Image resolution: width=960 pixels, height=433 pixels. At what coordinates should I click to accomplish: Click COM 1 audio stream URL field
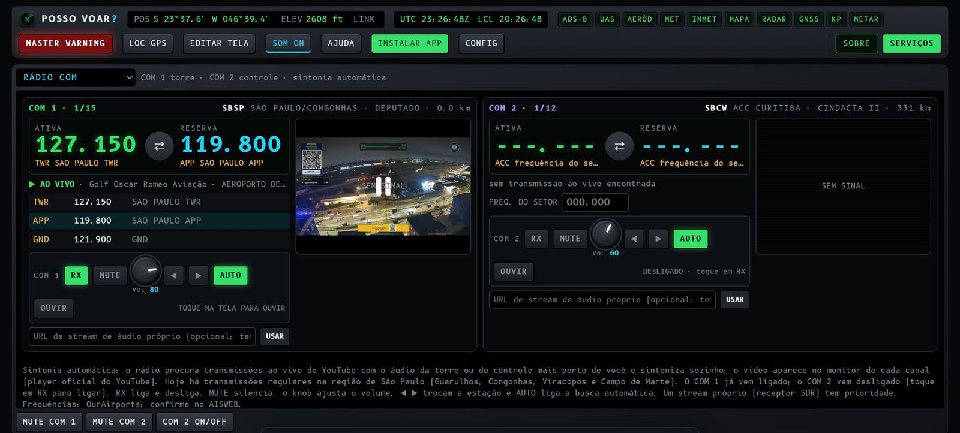click(x=142, y=336)
